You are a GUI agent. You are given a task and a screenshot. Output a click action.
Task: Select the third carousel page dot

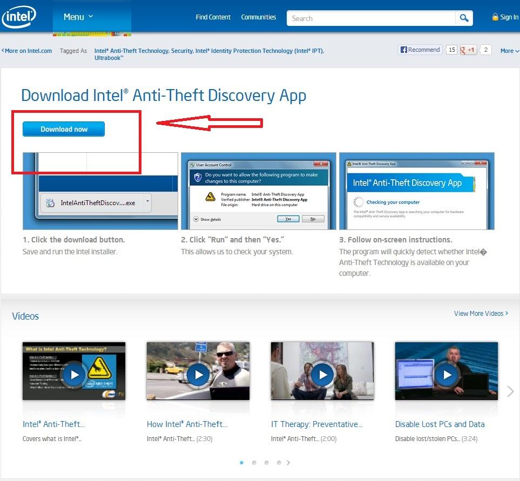pyautogui.click(x=266, y=463)
